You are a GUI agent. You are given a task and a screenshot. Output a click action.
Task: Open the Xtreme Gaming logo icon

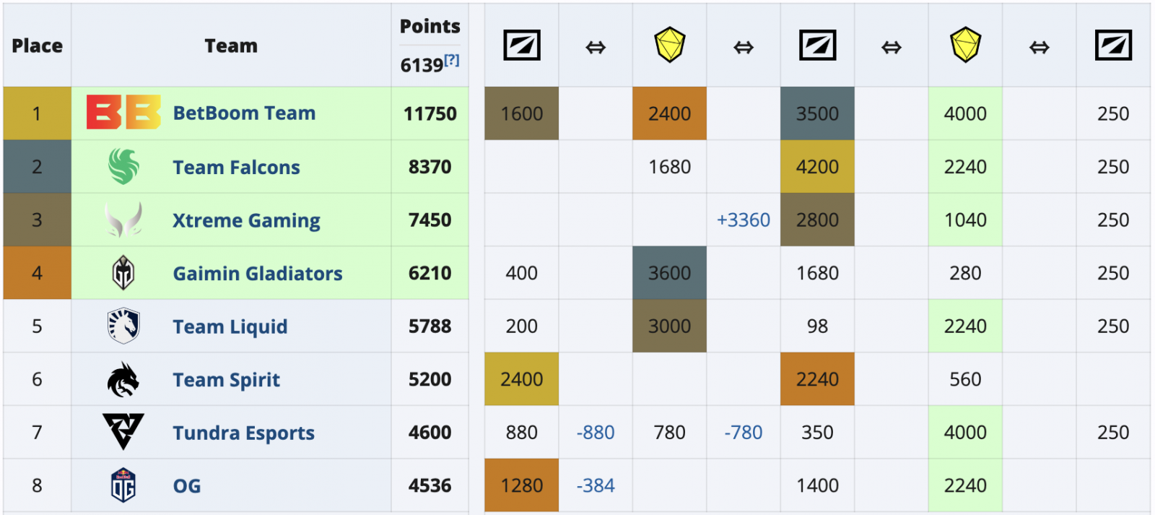123,220
